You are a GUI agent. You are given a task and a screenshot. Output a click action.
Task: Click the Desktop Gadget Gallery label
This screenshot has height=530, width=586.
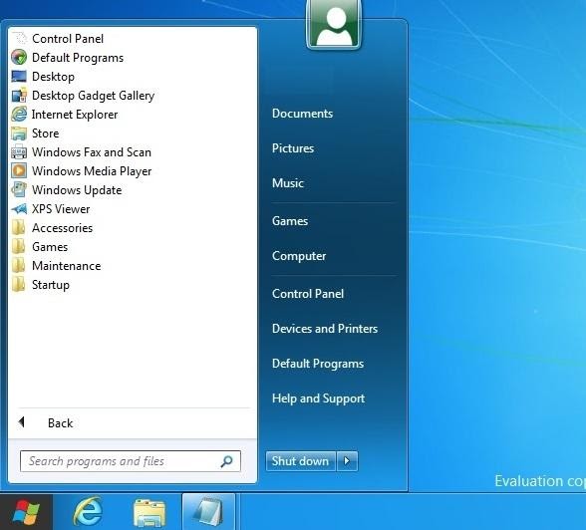coord(93,96)
